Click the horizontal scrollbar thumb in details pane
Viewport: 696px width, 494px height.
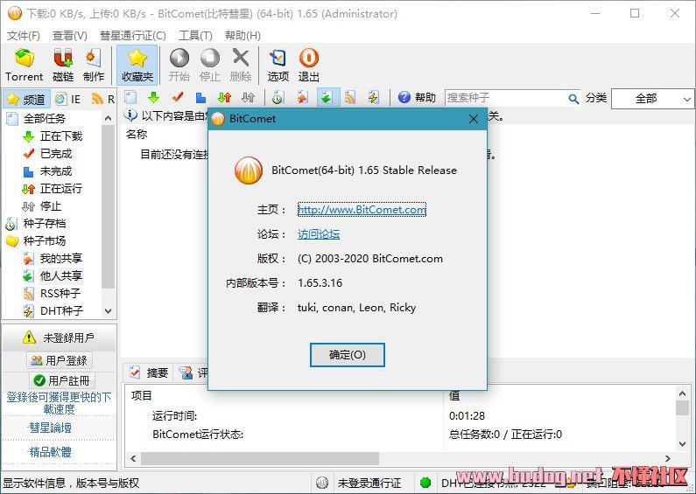[x=260, y=458]
